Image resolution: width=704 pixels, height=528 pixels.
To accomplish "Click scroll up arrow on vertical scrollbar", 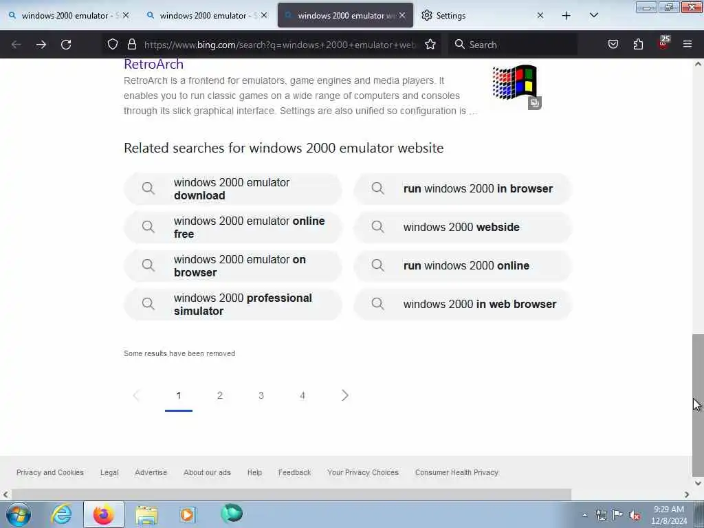I will point(698,64).
